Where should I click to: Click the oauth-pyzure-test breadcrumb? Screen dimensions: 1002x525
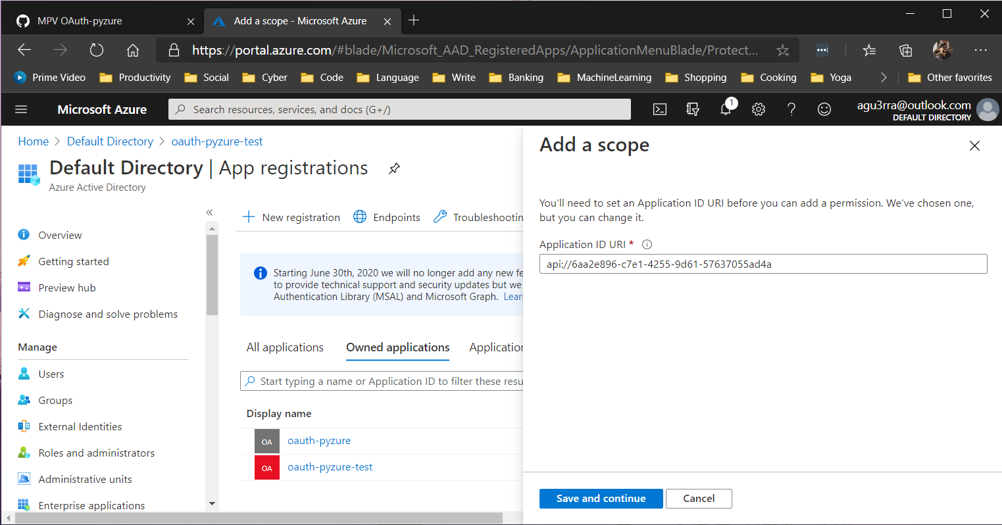pyautogui.click(x=217, y=141)
